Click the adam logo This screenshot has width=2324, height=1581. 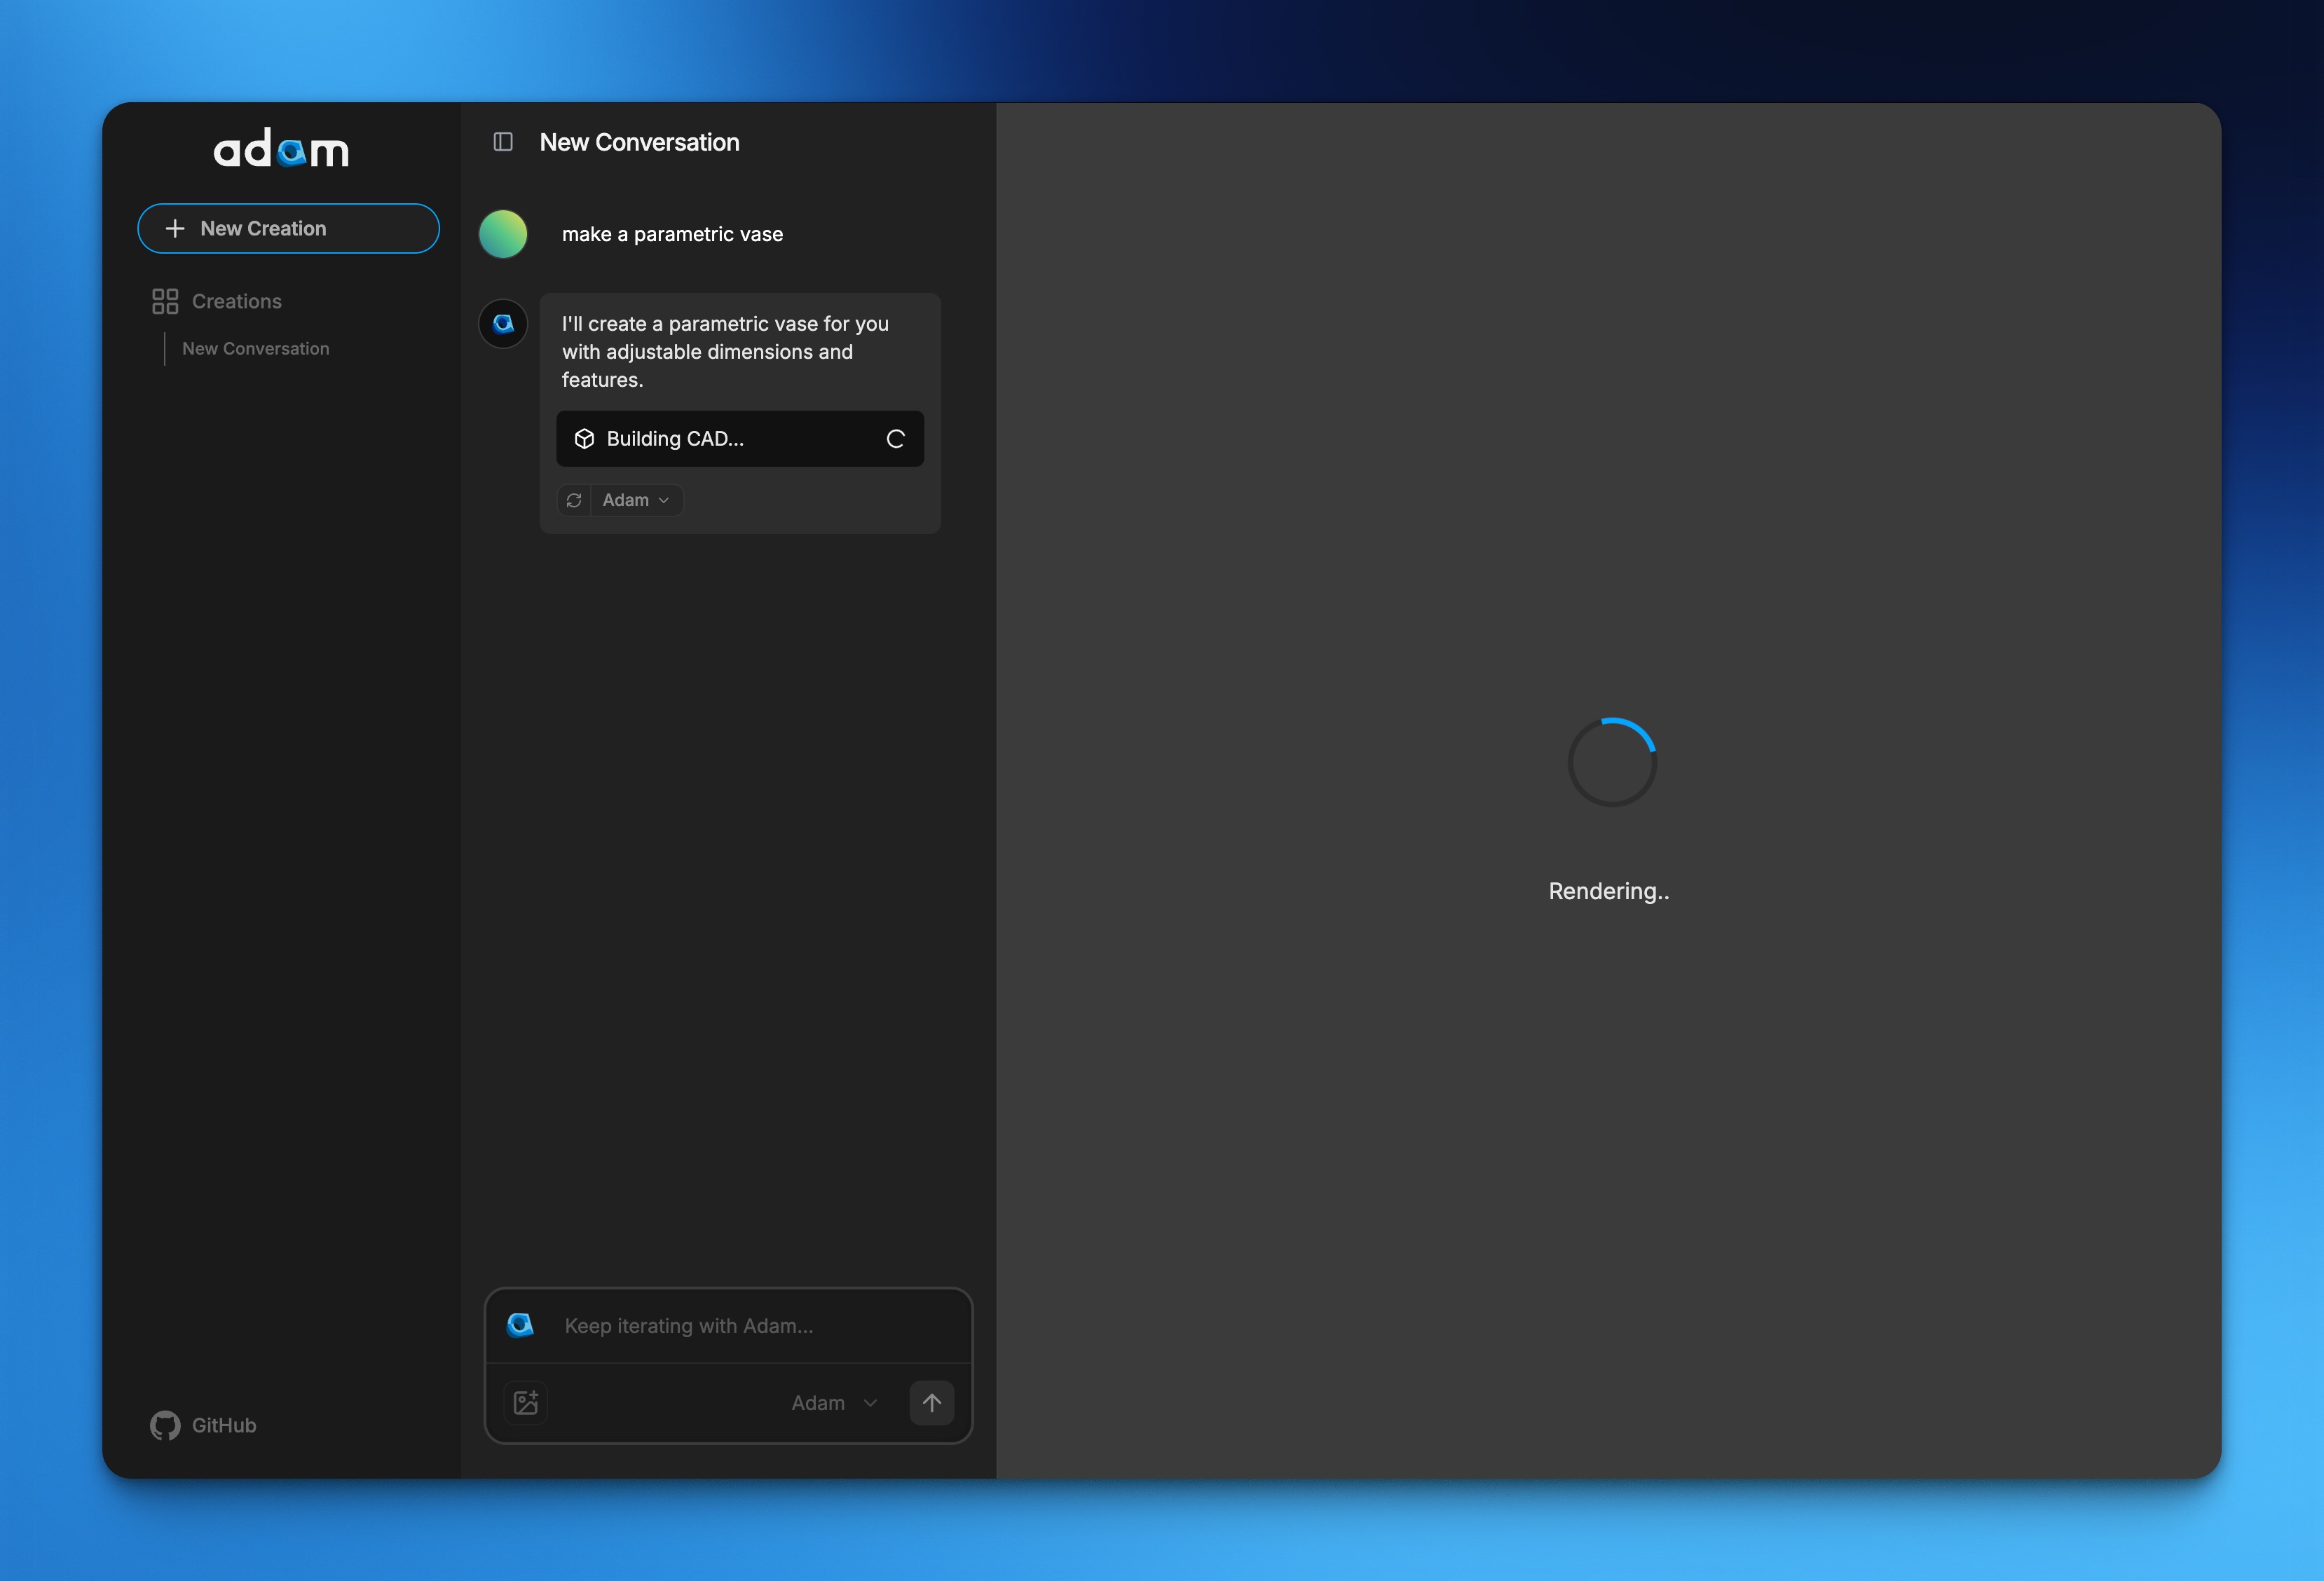pyautogui.click(x=281, y=149)
